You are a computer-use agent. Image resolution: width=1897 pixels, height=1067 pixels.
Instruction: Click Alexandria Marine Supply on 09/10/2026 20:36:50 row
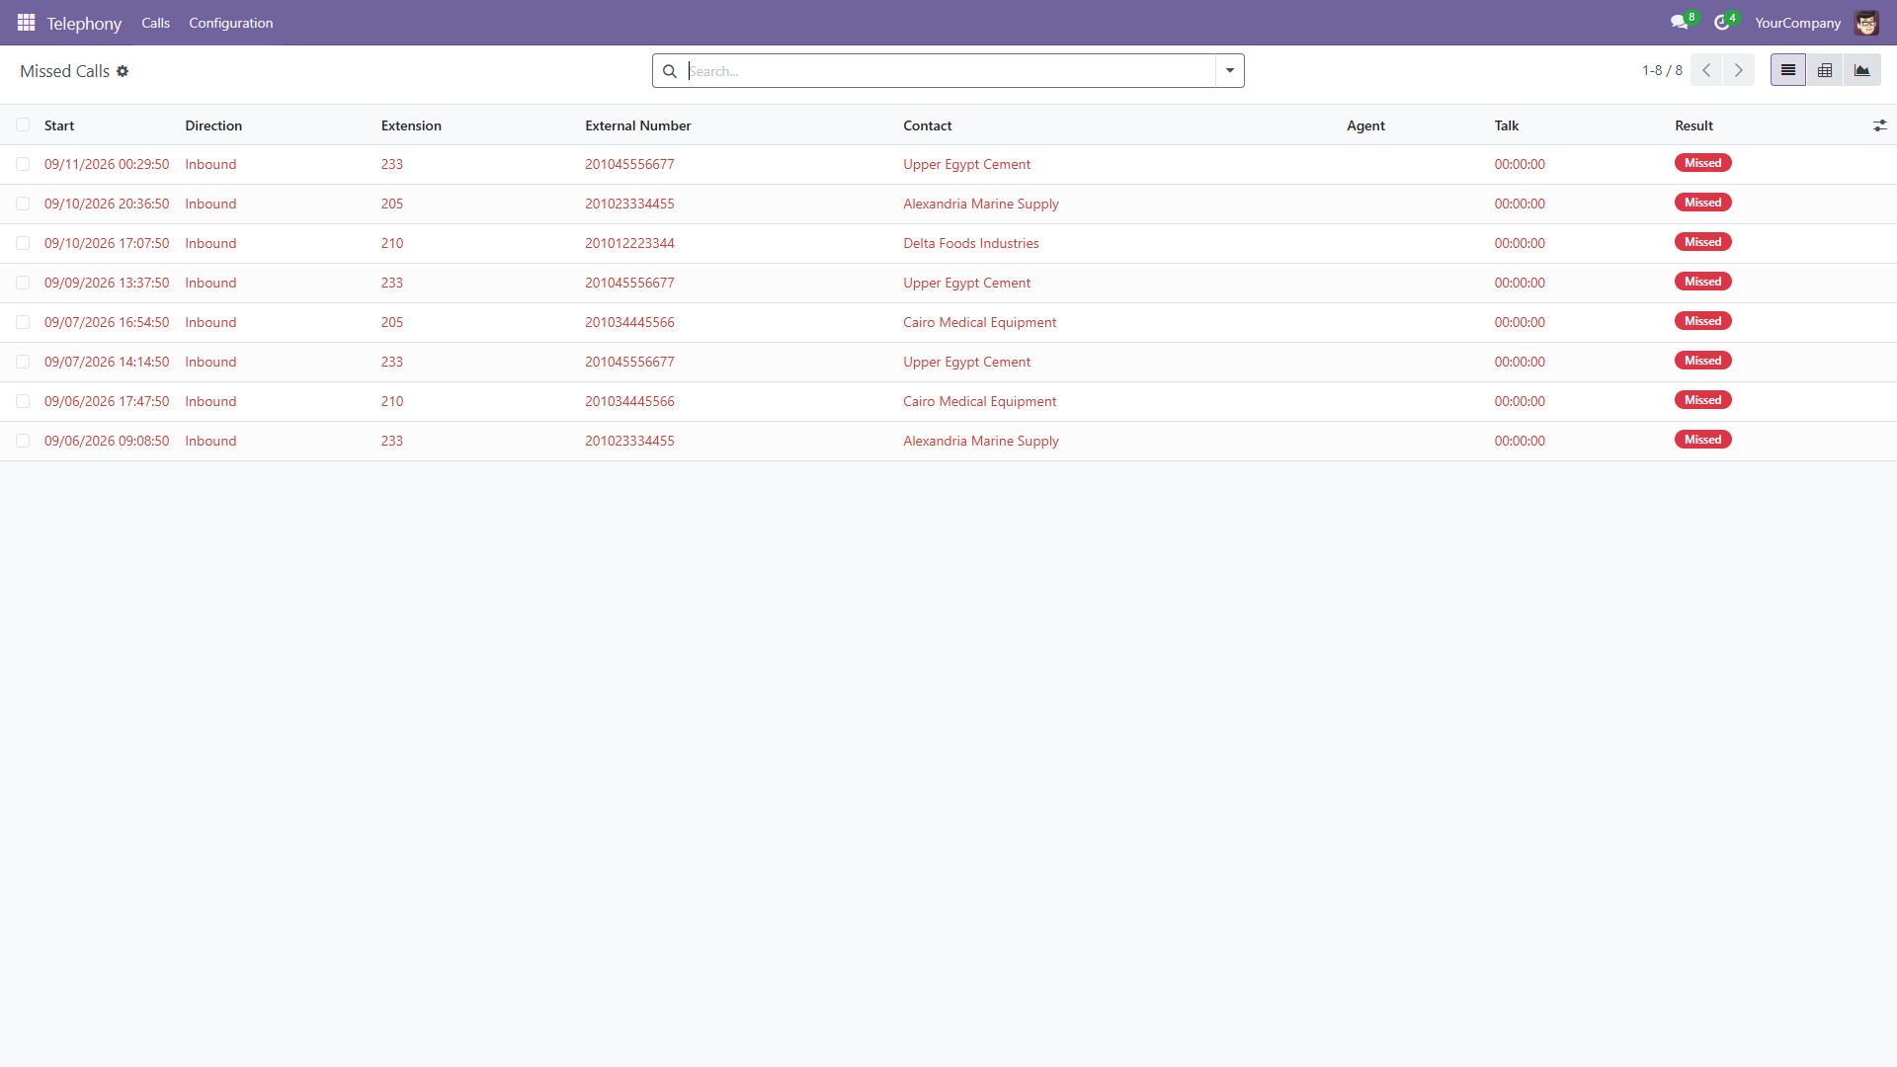(x=980, y=204)
